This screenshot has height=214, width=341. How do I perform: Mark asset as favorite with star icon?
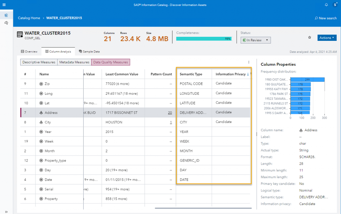pyautogui.click(x=310, y=37)
